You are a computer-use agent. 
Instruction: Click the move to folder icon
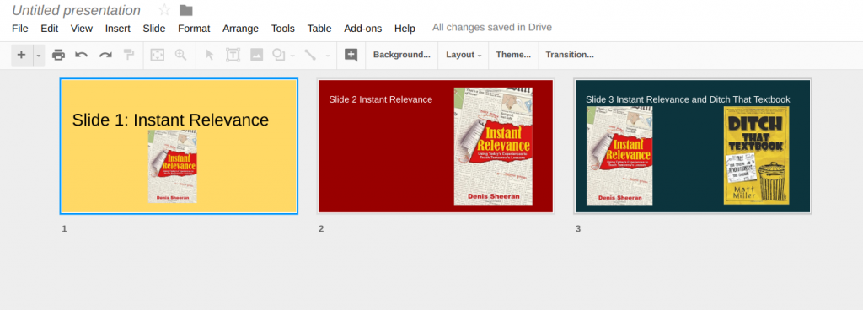pyautogui.click(x=186, y=10)
